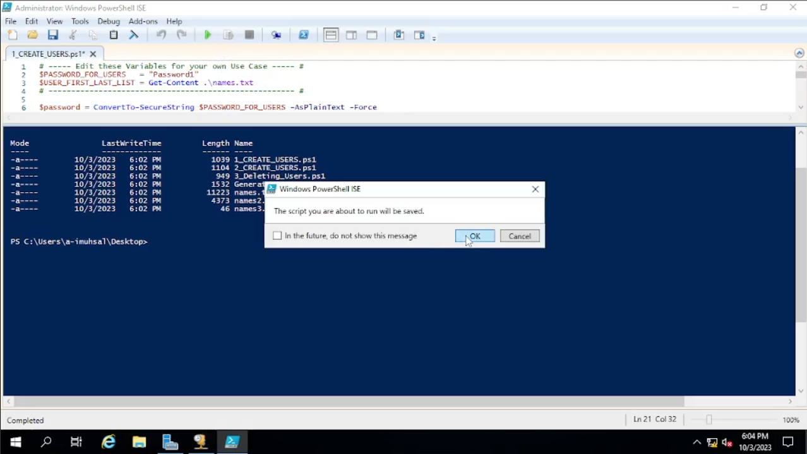Close the 1_CREATE_USERS.ps1 script tab
807x454 pixels.
[93, 54]
